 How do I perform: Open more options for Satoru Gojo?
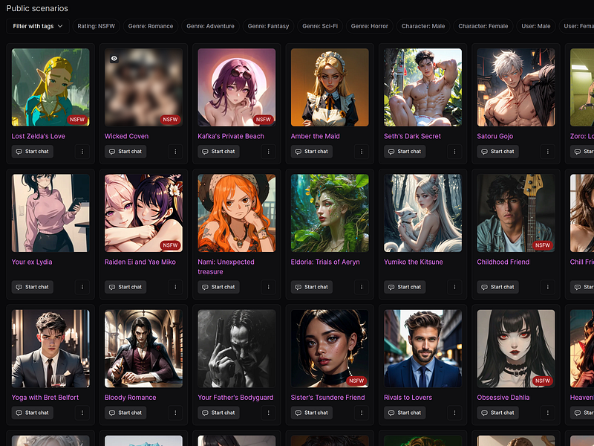click(x=548, y=152)
